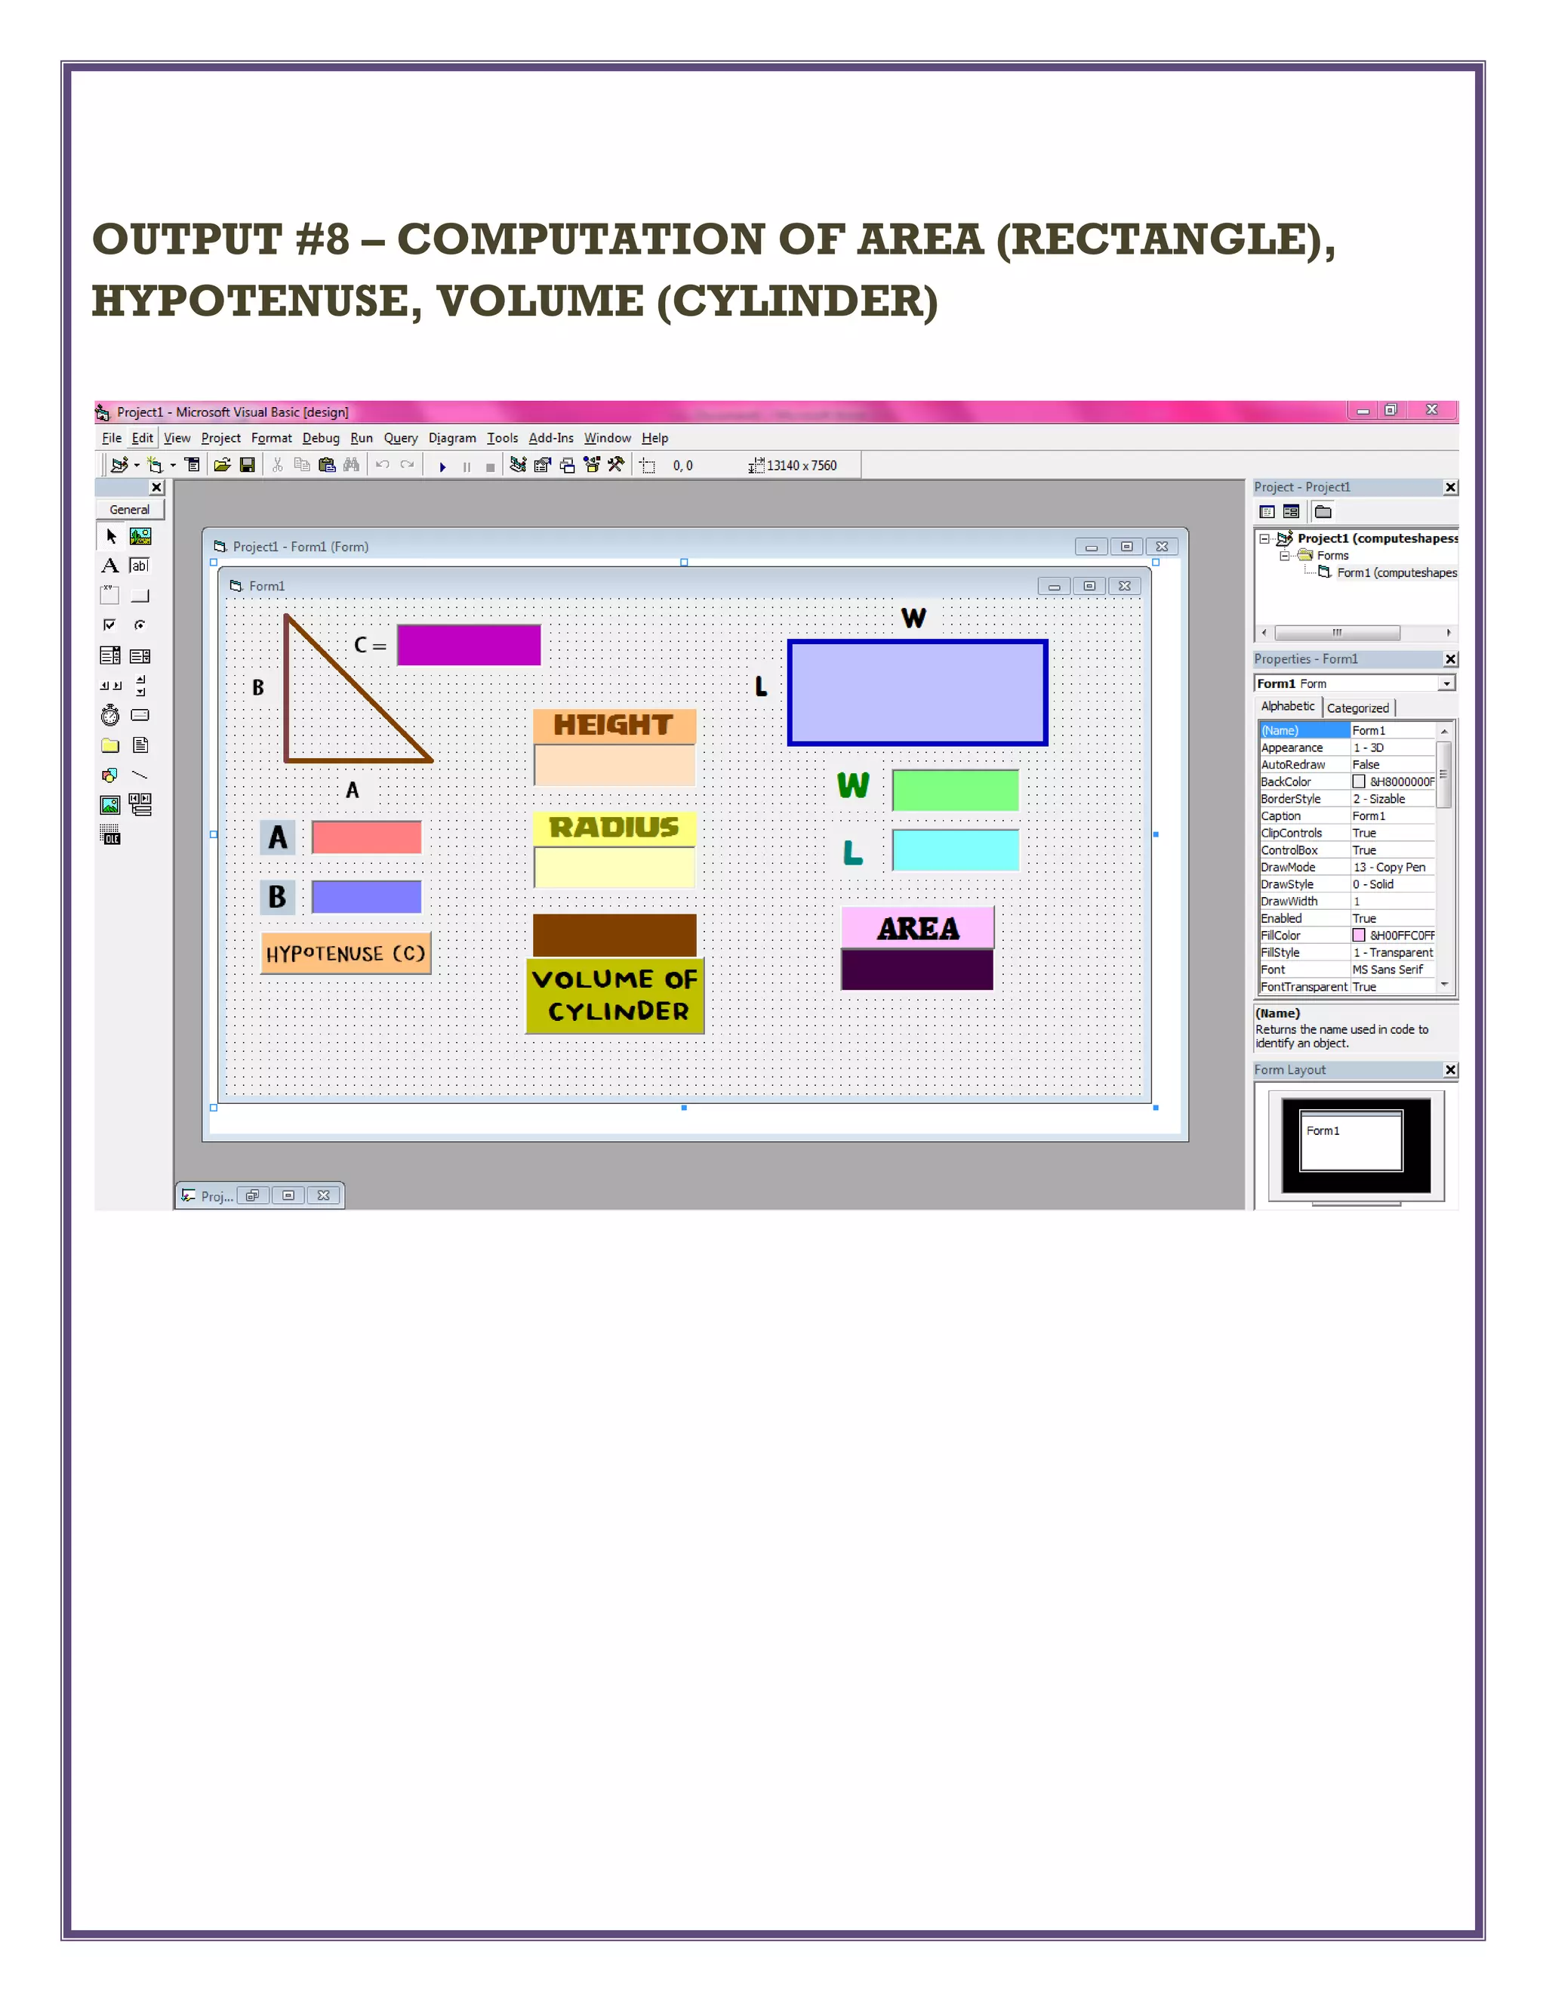The width and height of the screenshot is (1546, 2001).
Task: Select the Label control tool
Action: tap(111, 566)
